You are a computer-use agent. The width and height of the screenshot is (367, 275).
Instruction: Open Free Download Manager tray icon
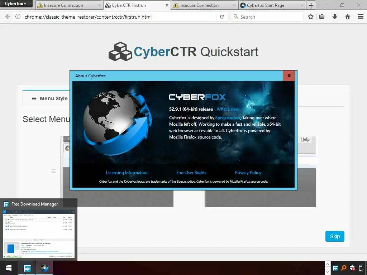coord(335,268)
